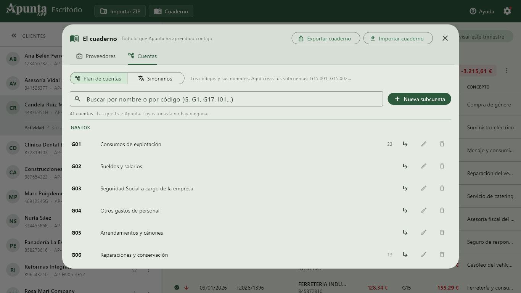Open the three-dot menu beside -3.215,61 €
The image size is (521, 293).
507,71
